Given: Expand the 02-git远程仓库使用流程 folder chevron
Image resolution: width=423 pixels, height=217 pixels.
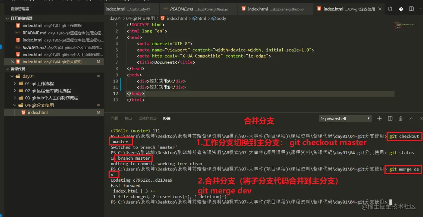Looking at the screenshot, I should click(15, 91).
